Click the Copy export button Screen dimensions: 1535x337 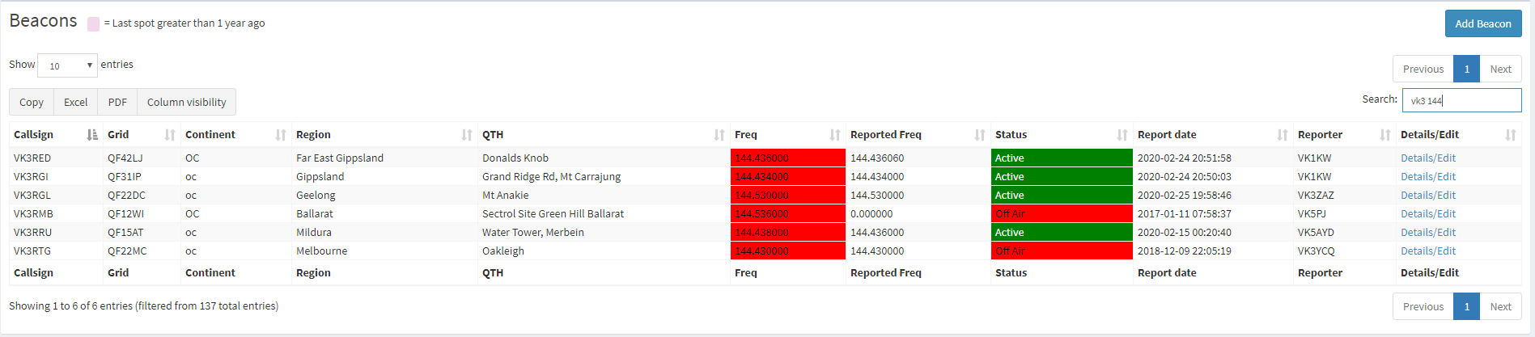pos(32,103)
